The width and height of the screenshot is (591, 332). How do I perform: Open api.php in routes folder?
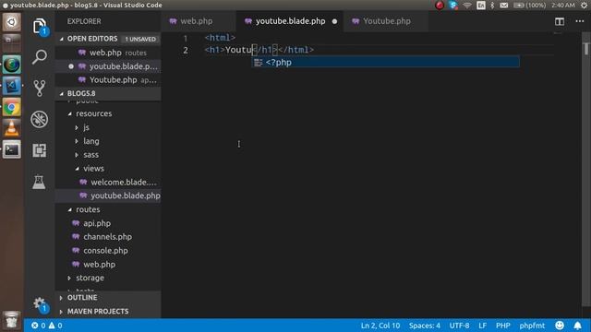[x=108, y=223]
